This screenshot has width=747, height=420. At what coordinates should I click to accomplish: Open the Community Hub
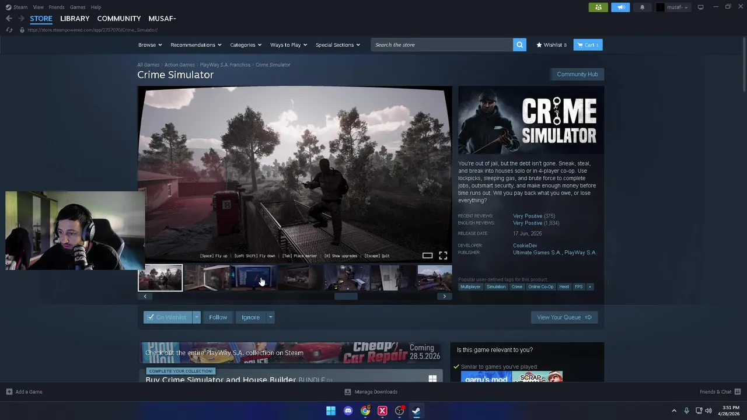577,74
